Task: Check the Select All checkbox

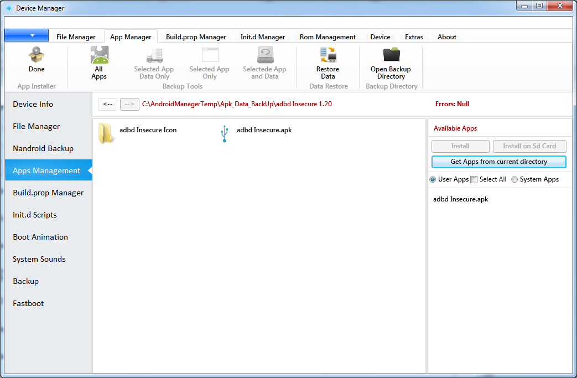Action: coord(474,180)
